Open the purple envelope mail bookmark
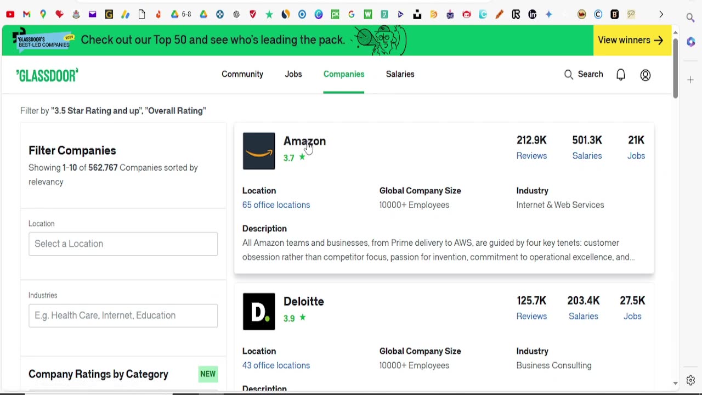702x395 pixels. point(92,15)
